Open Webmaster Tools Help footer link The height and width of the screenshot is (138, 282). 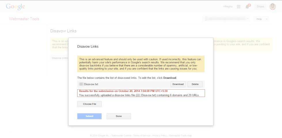(x=180, y=135)
